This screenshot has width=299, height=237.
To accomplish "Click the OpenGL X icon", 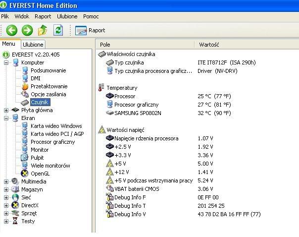I will click(25, 174).
